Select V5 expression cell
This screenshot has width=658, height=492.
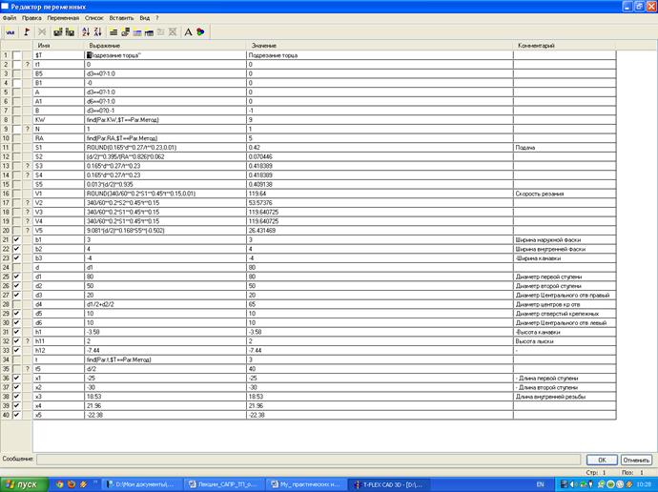[165, 231]
